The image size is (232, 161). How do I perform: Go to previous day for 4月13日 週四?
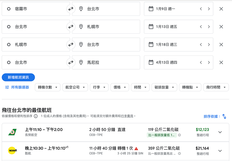(201, 62)
